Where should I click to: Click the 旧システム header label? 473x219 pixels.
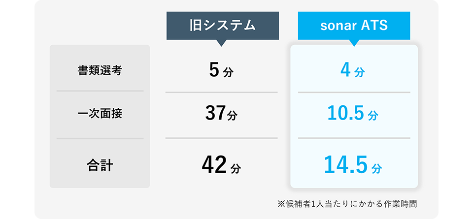coord(222,26)
